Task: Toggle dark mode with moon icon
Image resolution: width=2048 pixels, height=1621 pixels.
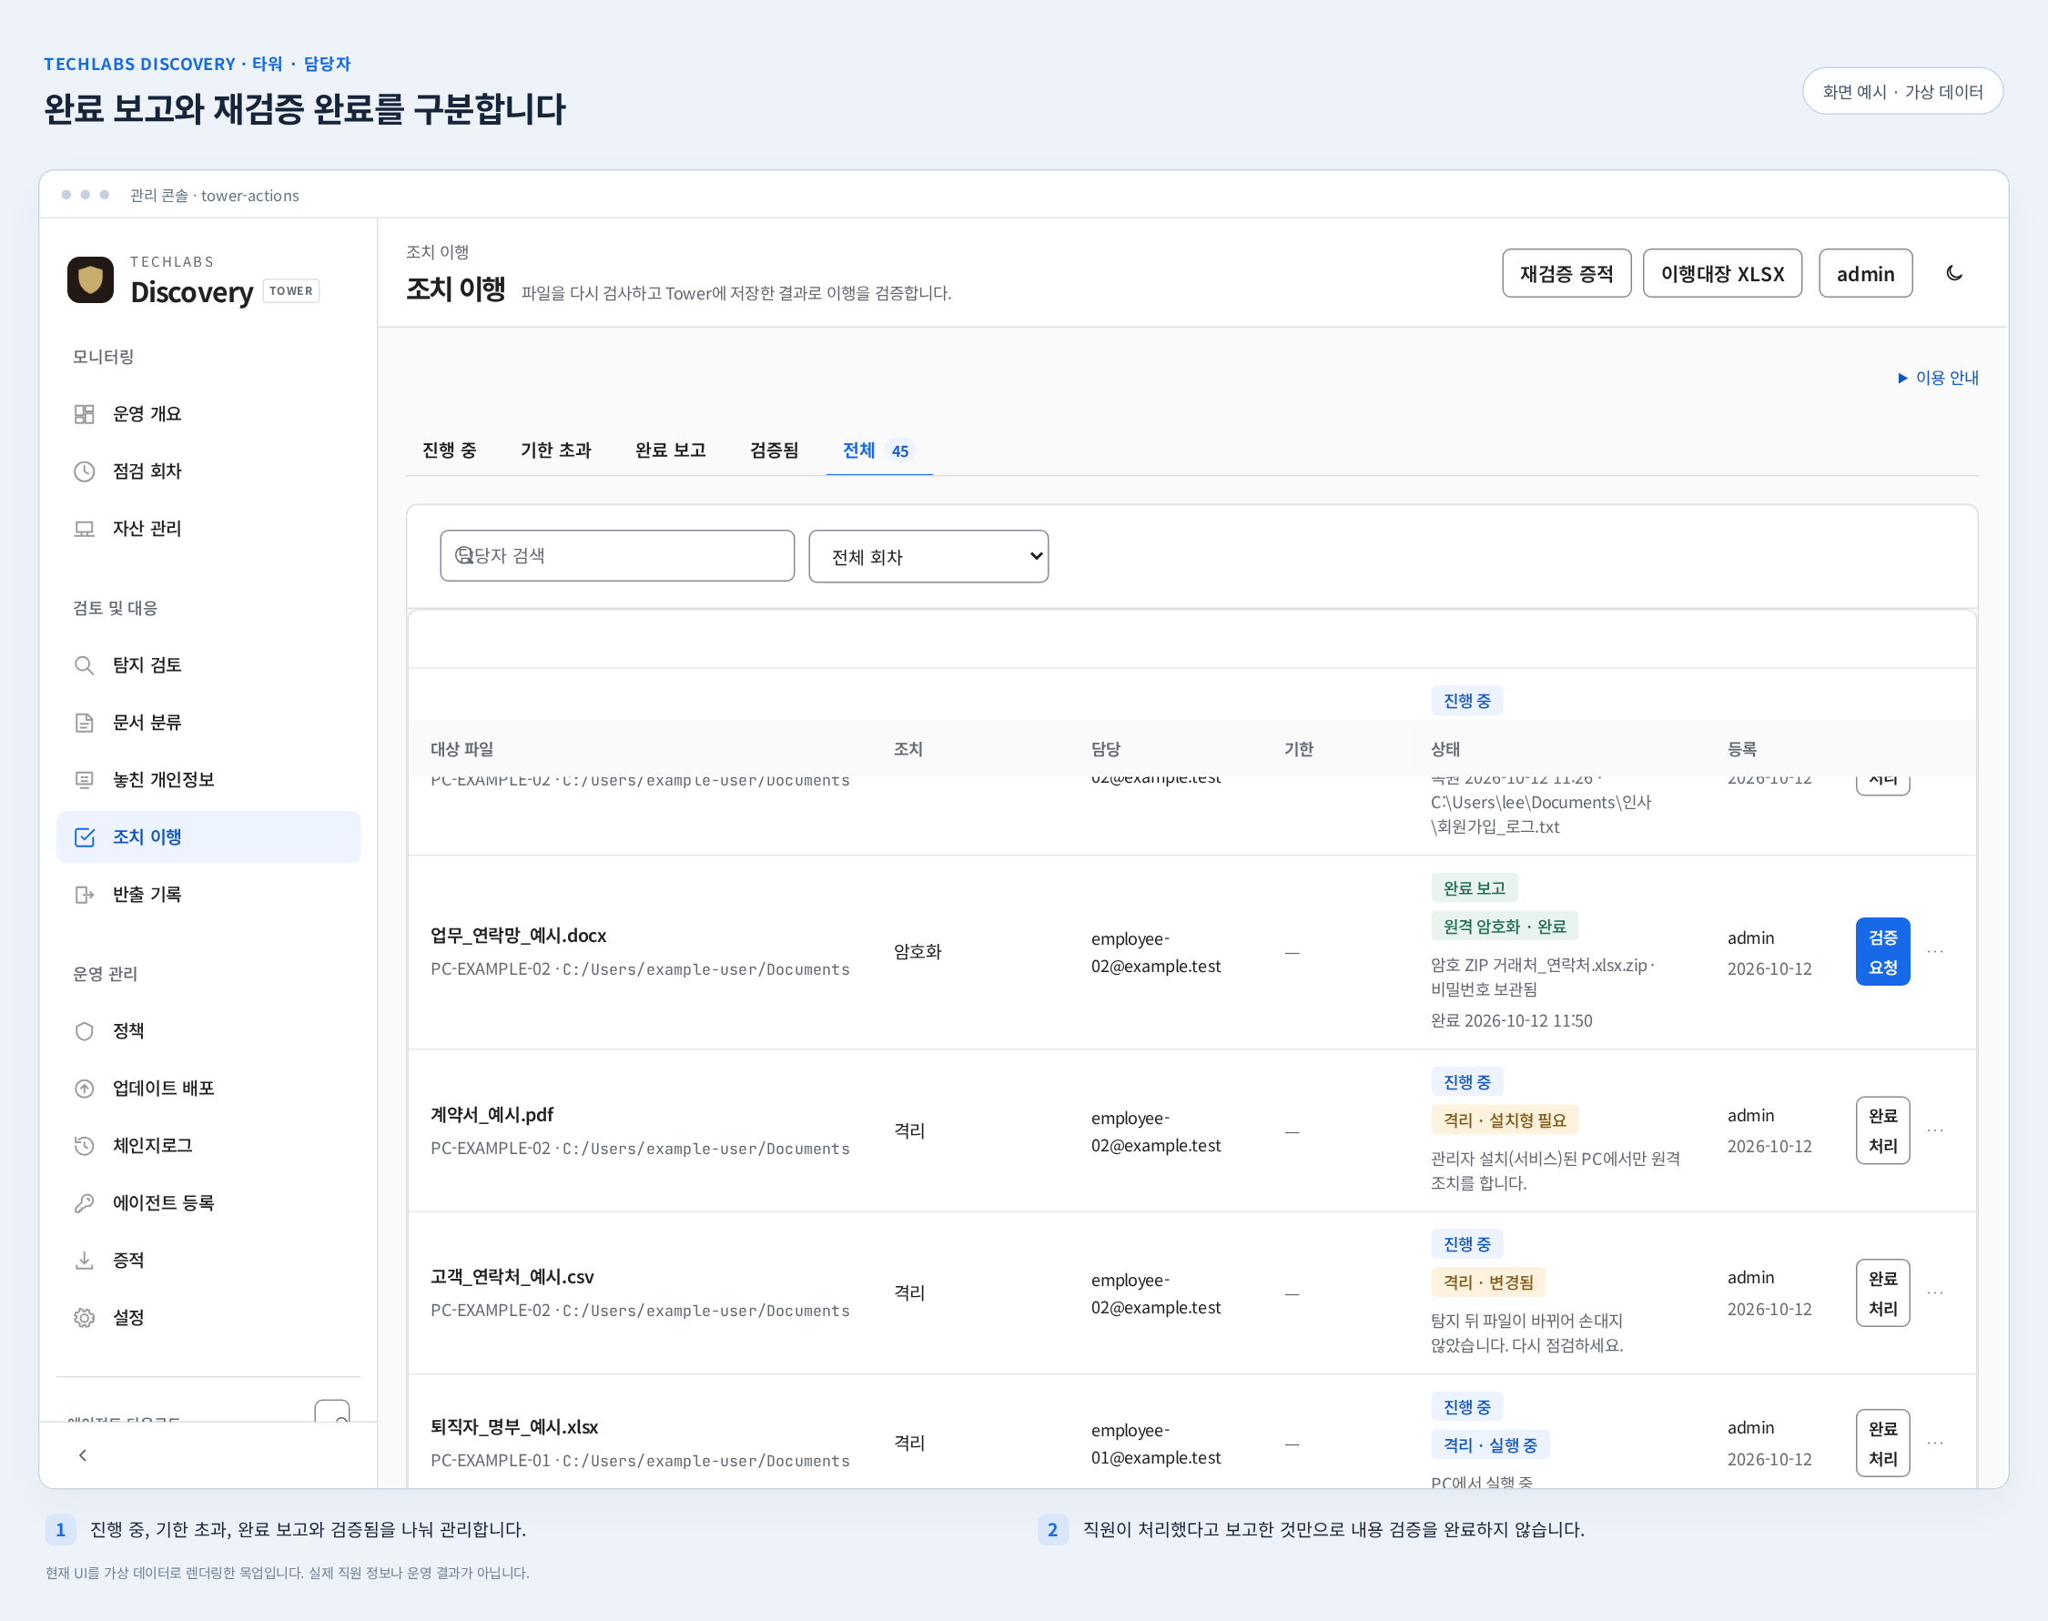Action: [1954, 273]
